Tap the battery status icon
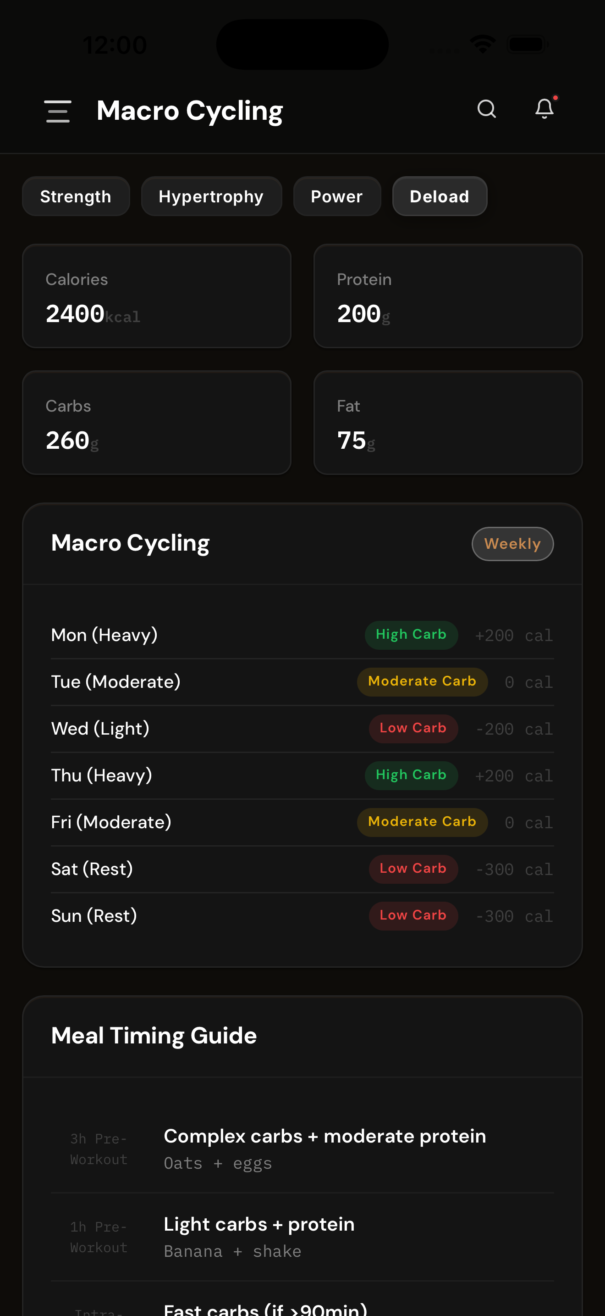 [528, 45]
